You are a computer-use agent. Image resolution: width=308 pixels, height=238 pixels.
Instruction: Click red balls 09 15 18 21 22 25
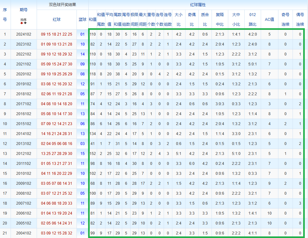(x=57, y=34)
